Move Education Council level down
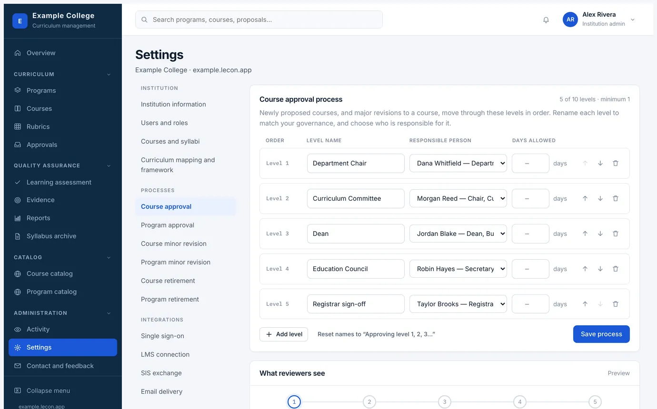This screenshot has height=409, width=657. tap(600, 269)
